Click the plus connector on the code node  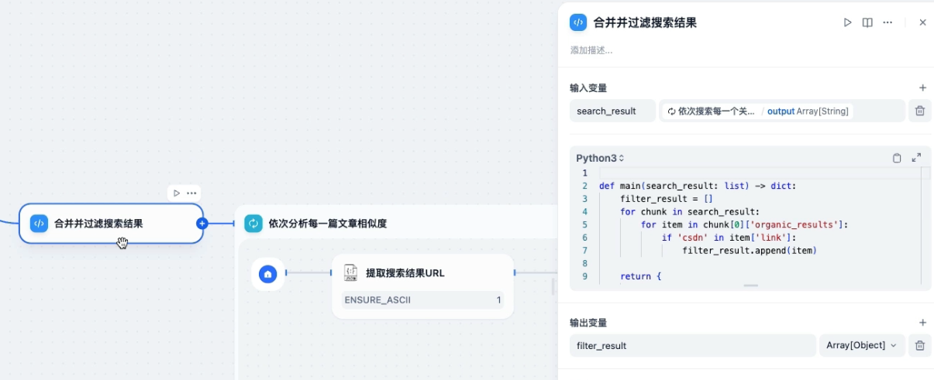point(202,224)
